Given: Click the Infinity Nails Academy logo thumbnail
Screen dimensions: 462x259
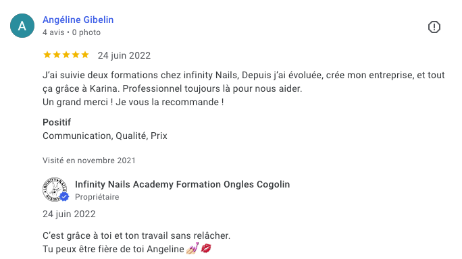Looking at the screenshot, I should [55, 190].
